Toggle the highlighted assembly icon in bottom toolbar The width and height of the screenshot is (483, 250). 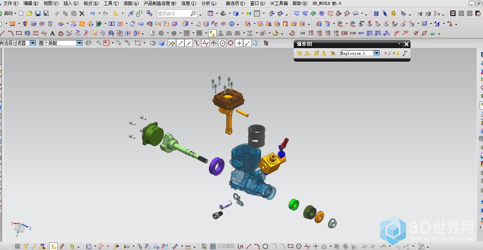pyautogui.click(x=53, y=246)
